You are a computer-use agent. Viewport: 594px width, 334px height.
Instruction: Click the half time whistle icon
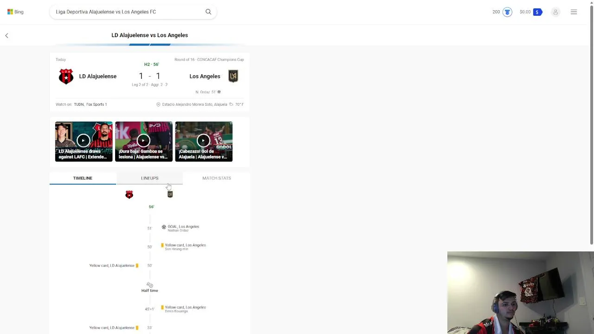(149, 285)
